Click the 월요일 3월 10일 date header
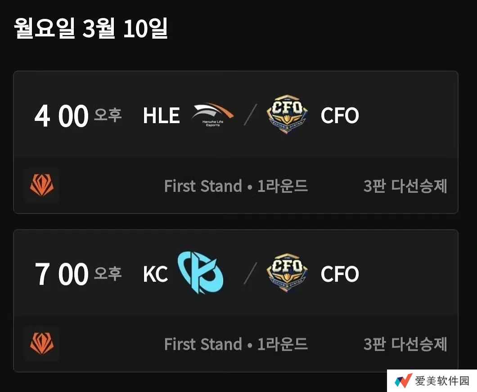Image resolution: width=477 pixels, height=392 pixels. coord(91,29)
